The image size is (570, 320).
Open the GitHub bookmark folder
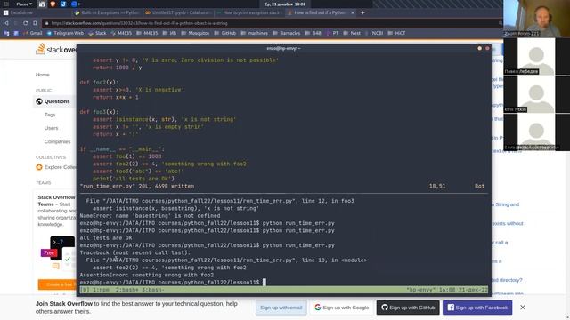(225, 33)
